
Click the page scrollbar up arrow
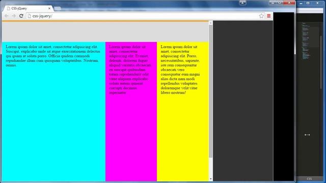[210, 22]
